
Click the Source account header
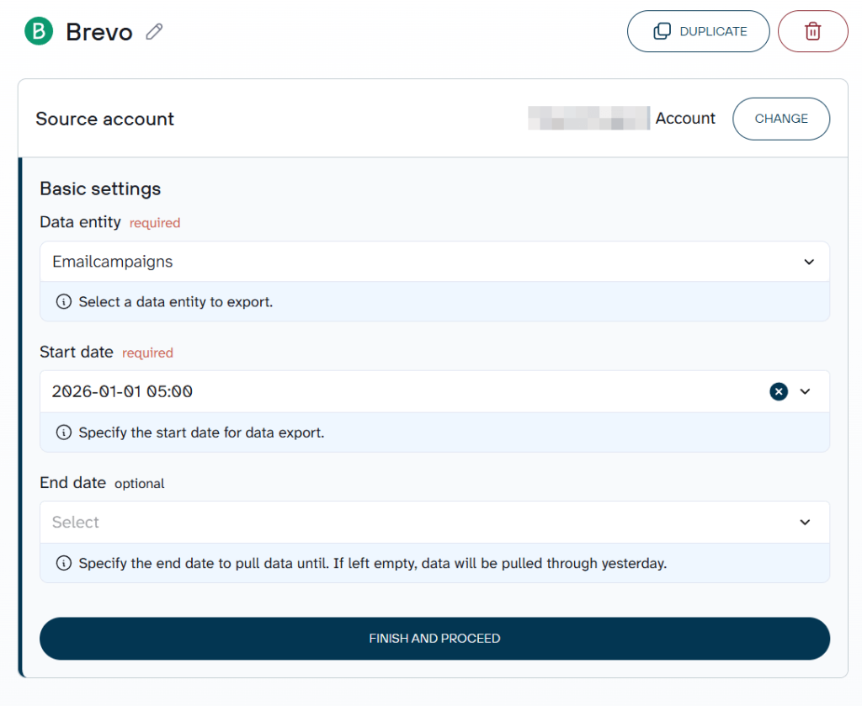(x=105, y=119)
